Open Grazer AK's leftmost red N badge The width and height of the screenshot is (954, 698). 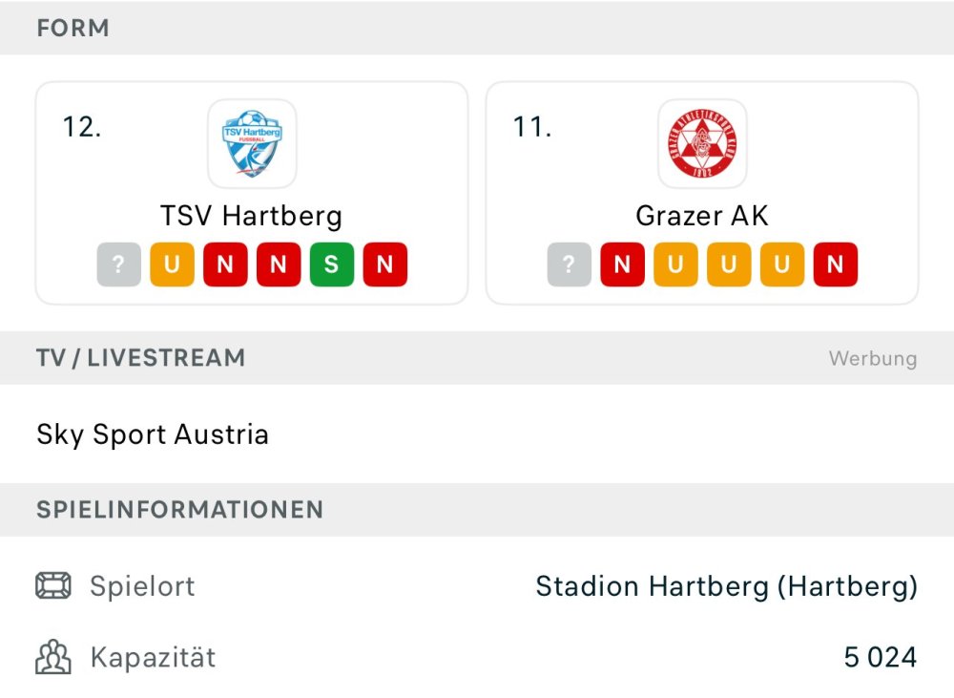point(622,264)
